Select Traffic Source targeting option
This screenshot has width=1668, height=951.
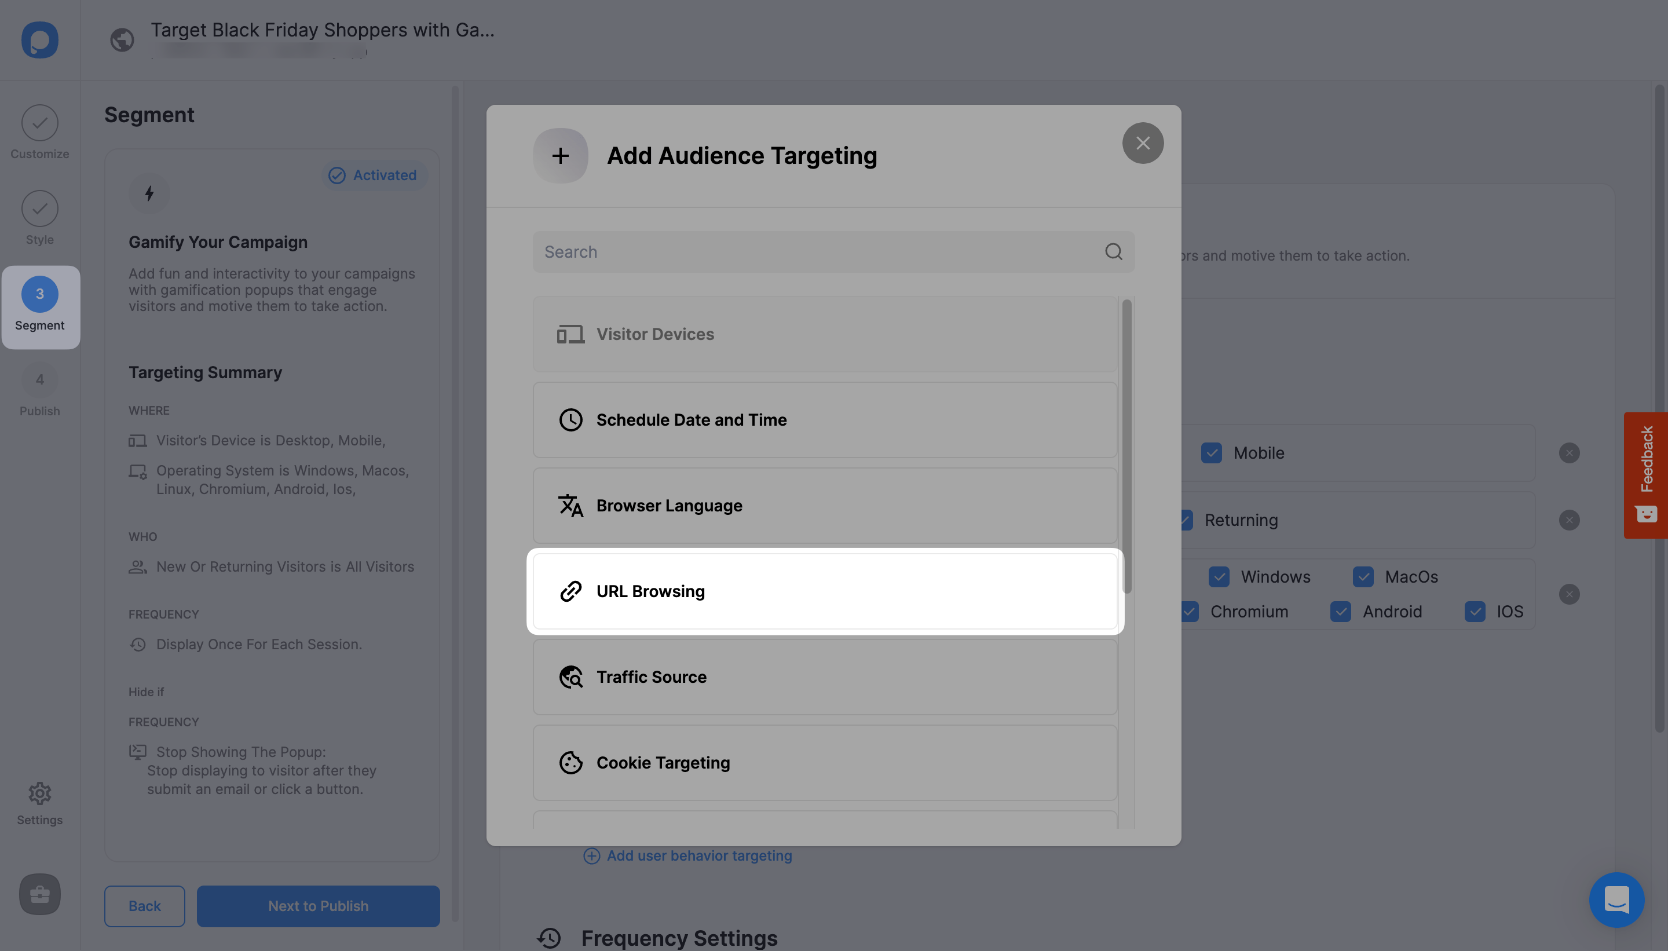pos(825,676)
